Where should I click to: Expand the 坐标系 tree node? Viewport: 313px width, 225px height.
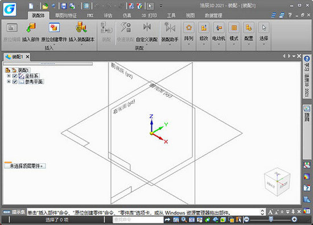tap(9, 76)
